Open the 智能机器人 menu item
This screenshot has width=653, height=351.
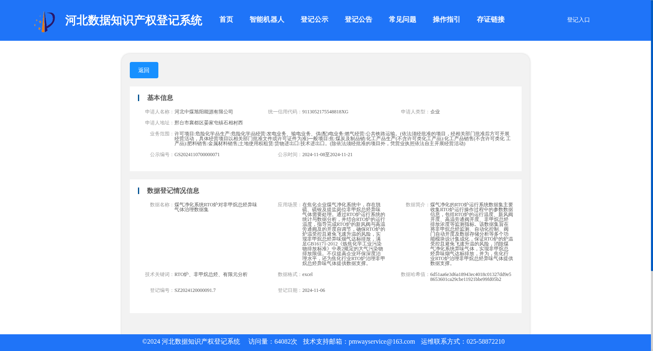pos(267,20)
